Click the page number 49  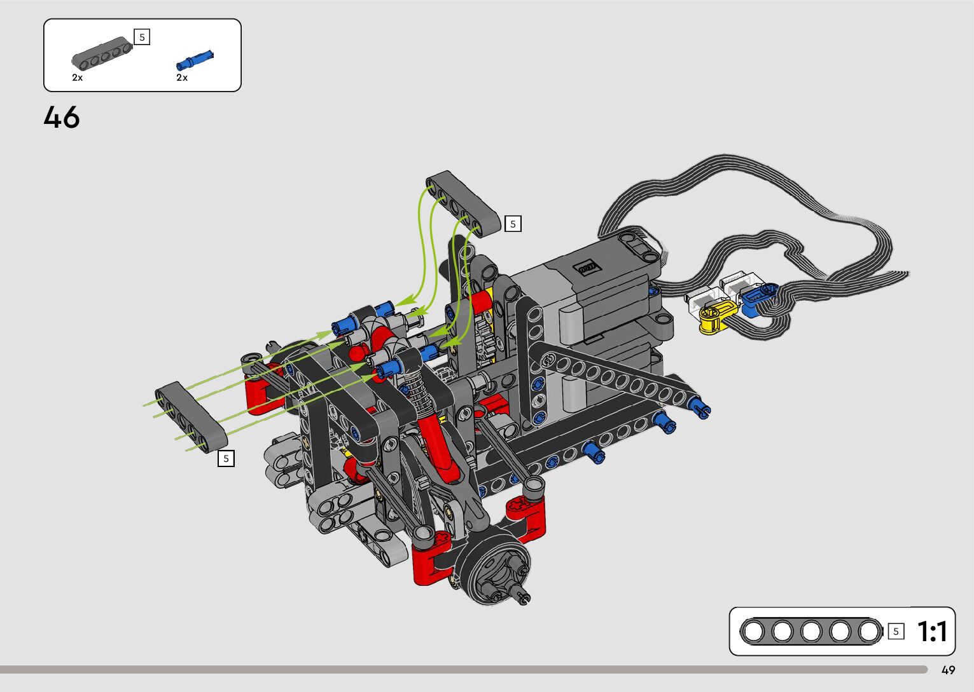[948, 670]
